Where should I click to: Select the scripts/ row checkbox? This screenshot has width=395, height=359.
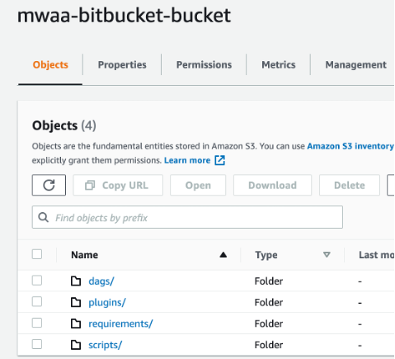pos(37,344)
